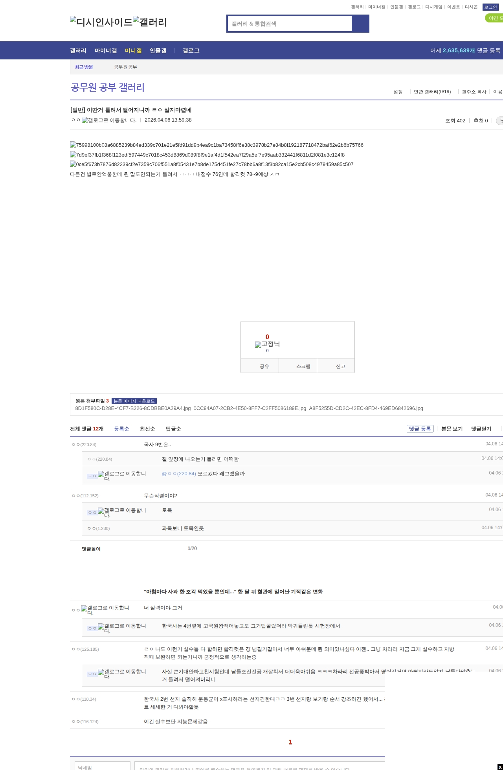
Task: Select 미니갤 in the blue navigation bar
Action: (x=133, y=51)
